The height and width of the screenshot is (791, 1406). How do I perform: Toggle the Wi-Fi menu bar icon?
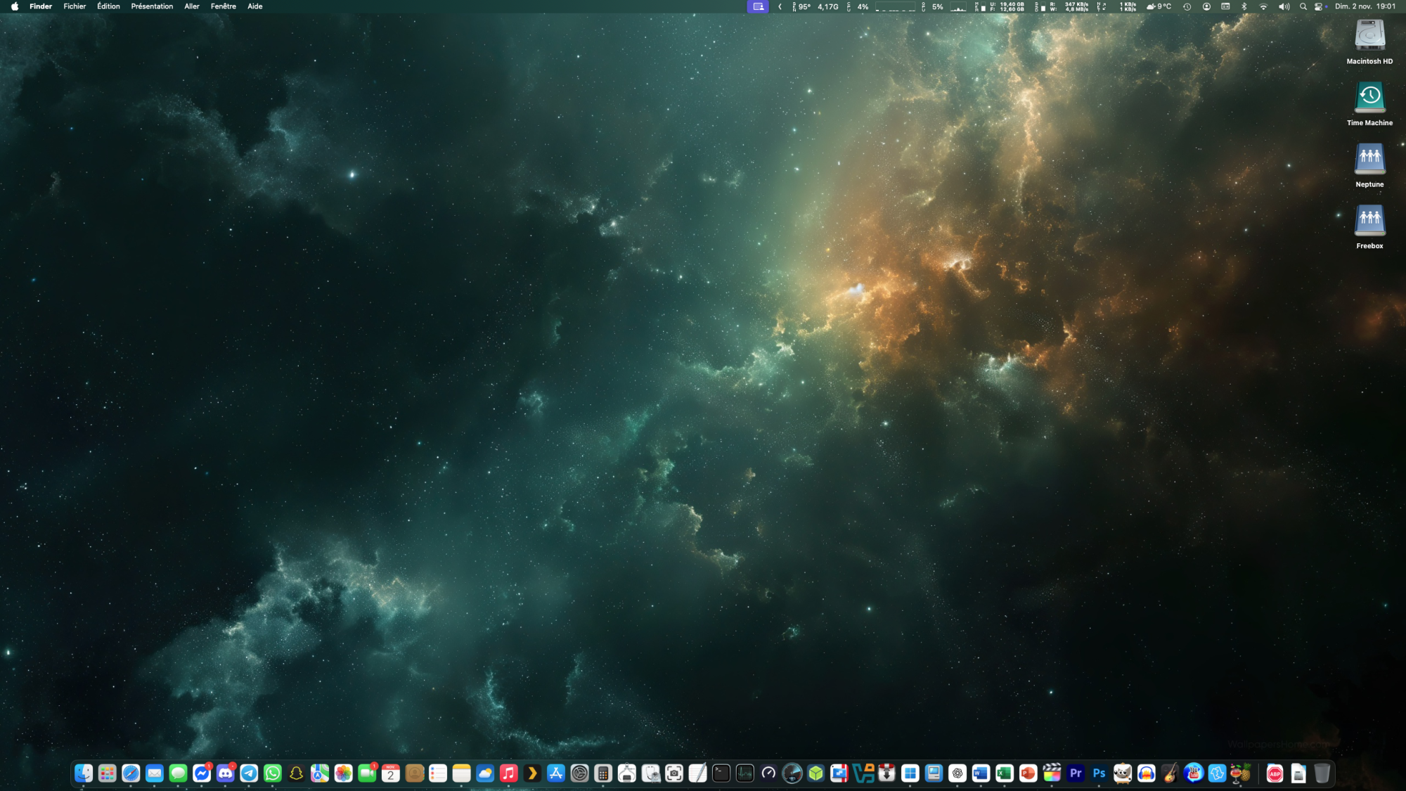1263,6
